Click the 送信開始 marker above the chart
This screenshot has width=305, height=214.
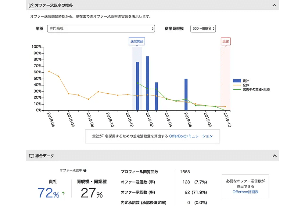[x=137, y=42]
